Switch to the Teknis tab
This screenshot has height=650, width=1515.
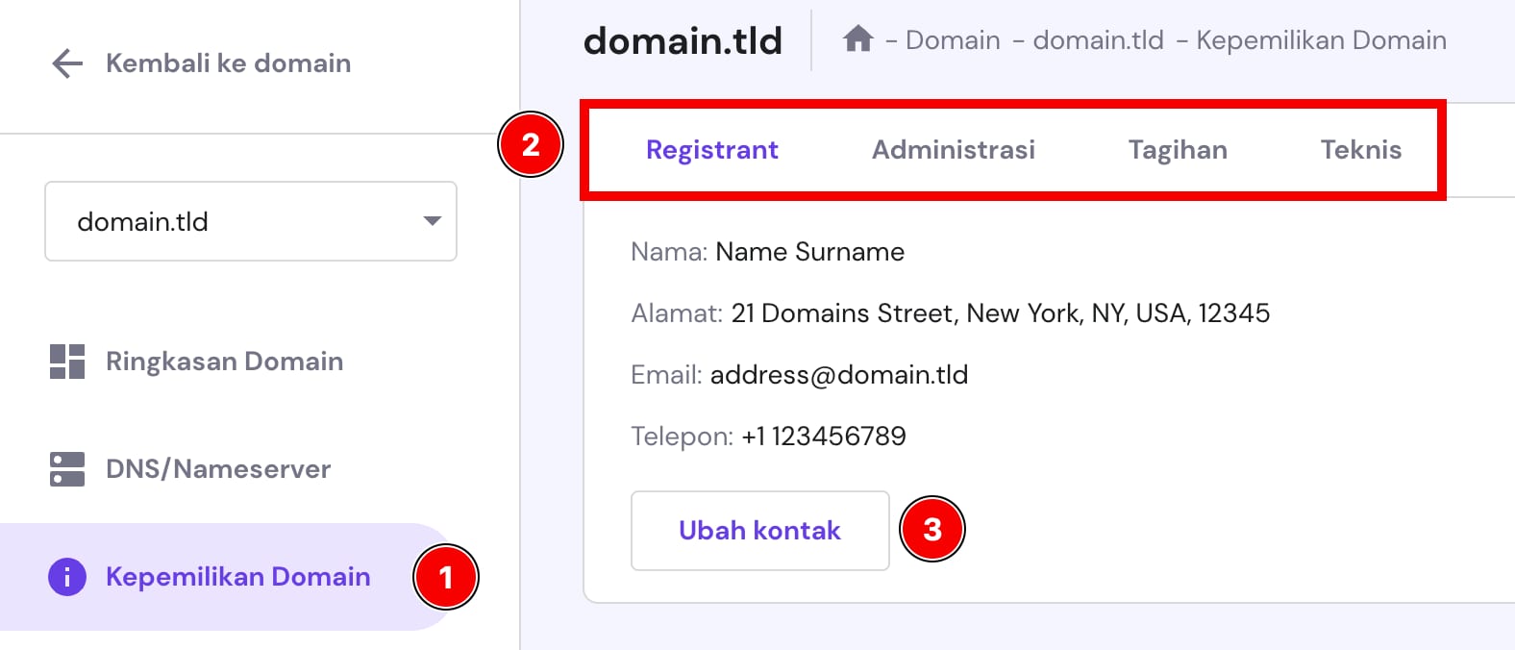click(1360, 150)
